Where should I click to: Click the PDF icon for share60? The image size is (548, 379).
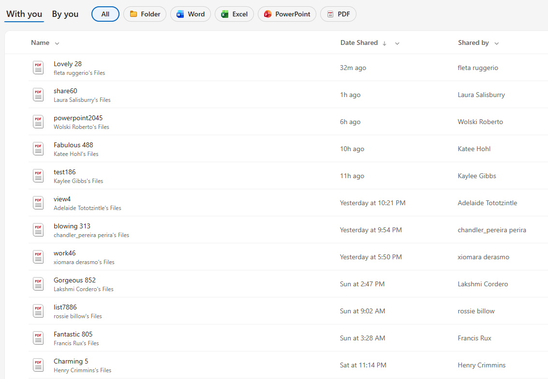tap(38, 95)
